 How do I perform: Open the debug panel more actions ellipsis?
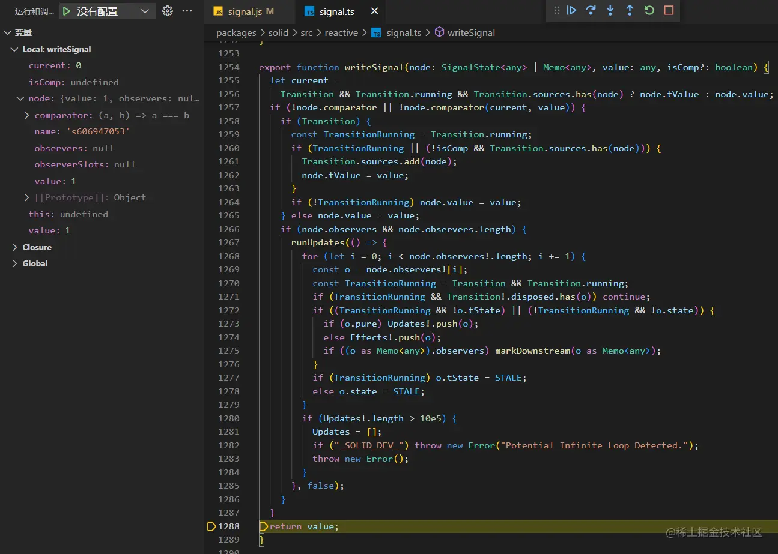click(x=187, y=11)
